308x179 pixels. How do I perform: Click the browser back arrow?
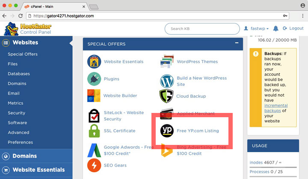4,16
